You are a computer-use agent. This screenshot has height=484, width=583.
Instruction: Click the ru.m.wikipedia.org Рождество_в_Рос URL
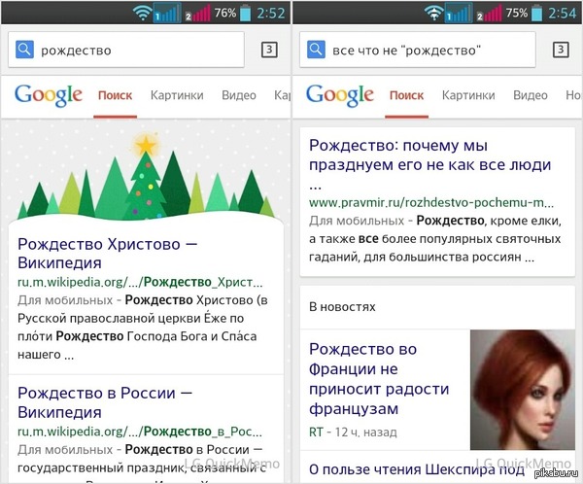pyautogui.click(x=140, y=432)
